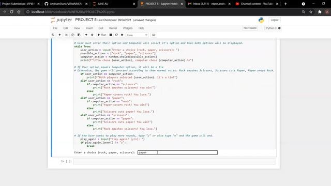Click the Logout button

275,20
